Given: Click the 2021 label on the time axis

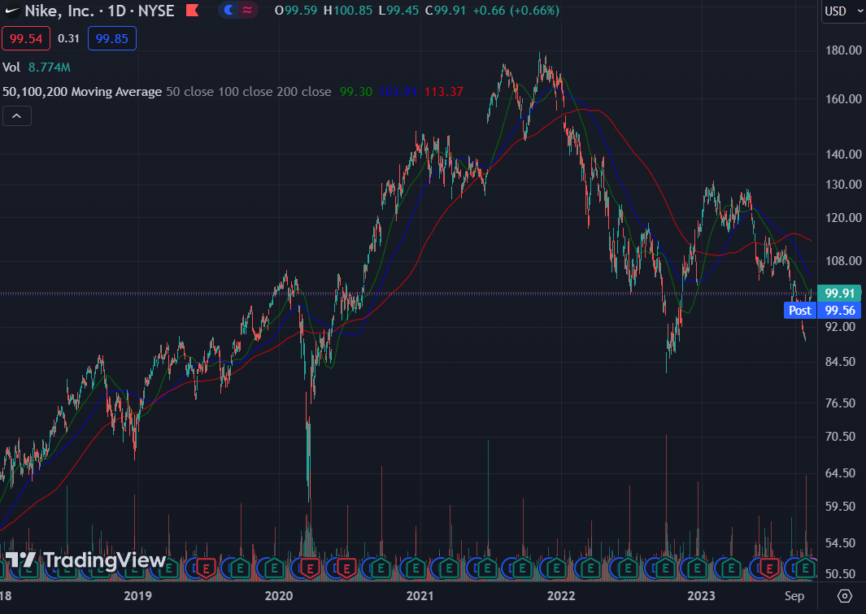Looking at the screenshot, I should pyautogui.click(x=420, y=596).
